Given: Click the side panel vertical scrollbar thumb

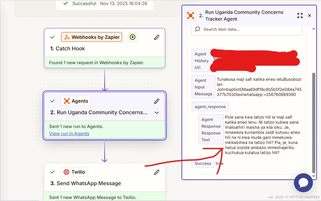Looking at the screenshot, I should (314, 123).
